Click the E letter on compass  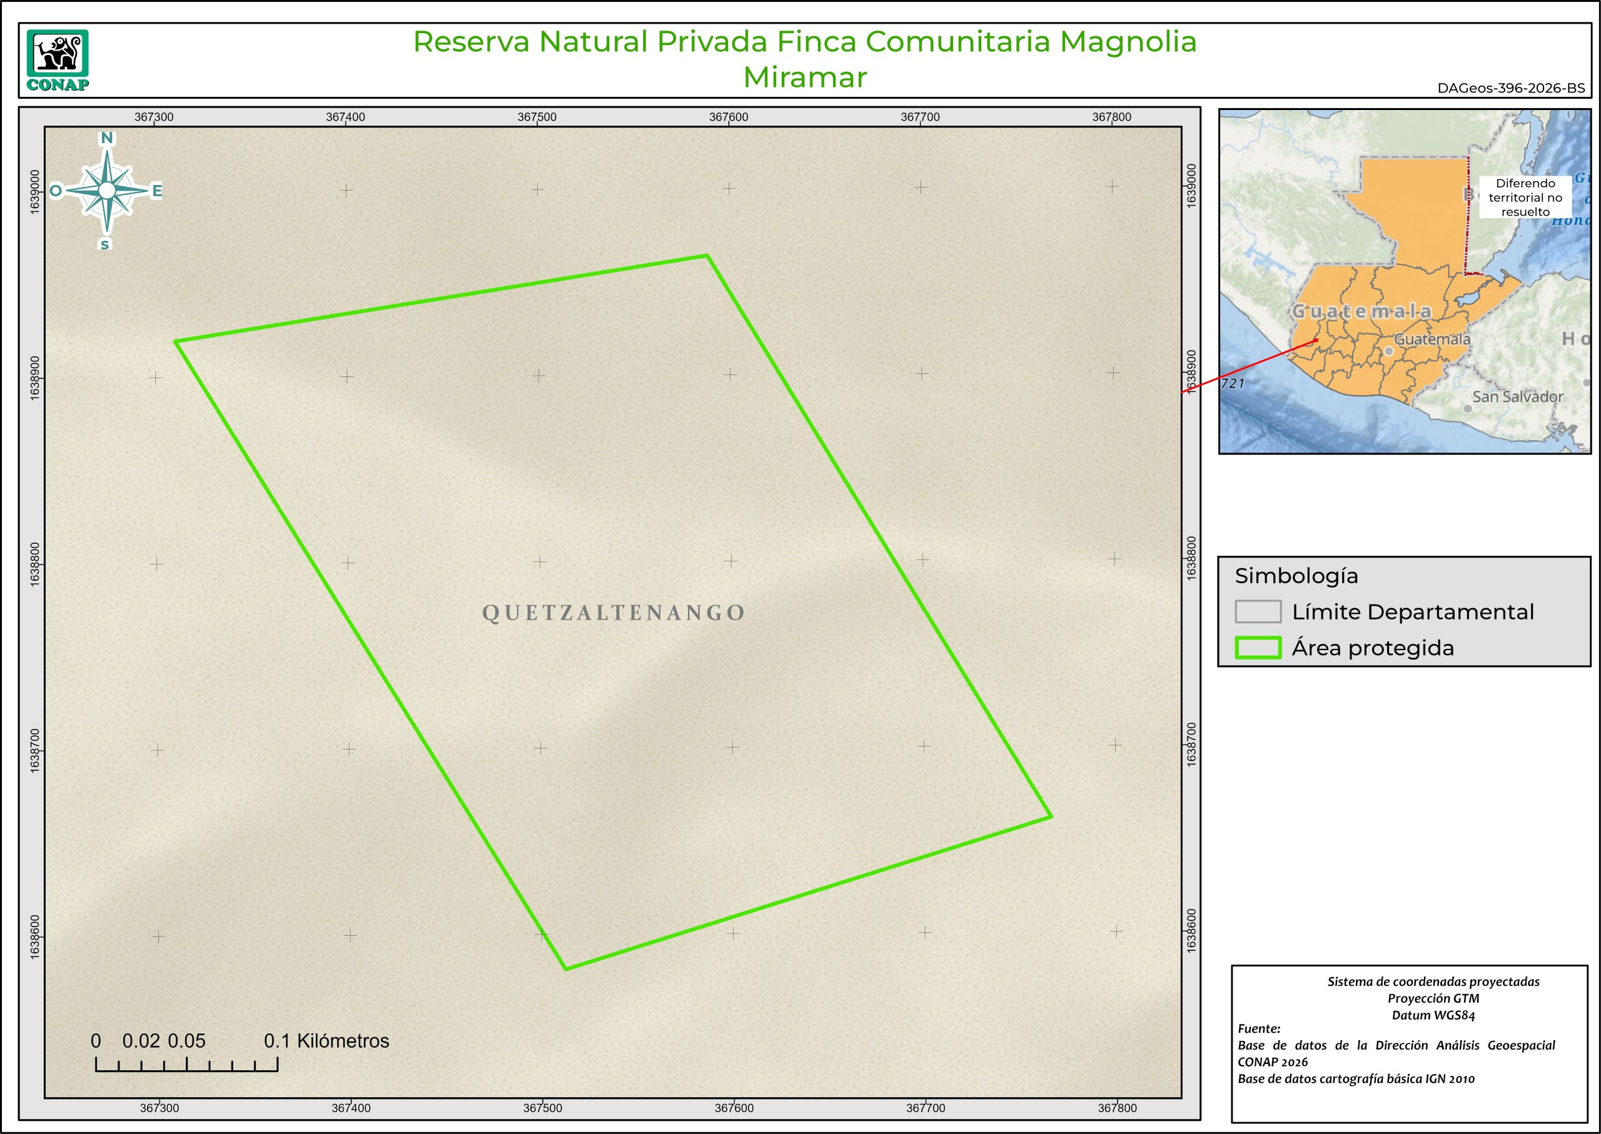tap(157, 191)
